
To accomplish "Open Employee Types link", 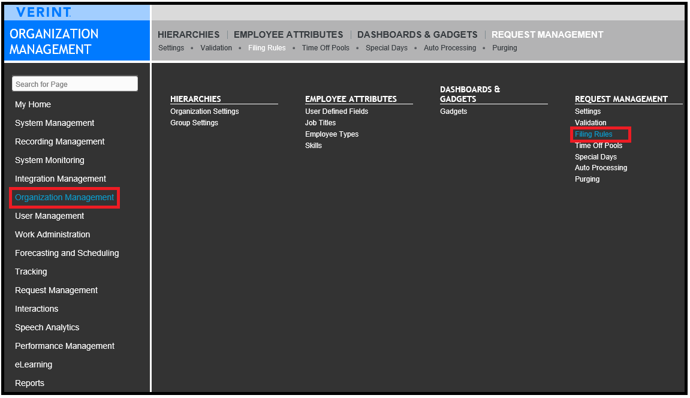I will [x=332, y=135].
